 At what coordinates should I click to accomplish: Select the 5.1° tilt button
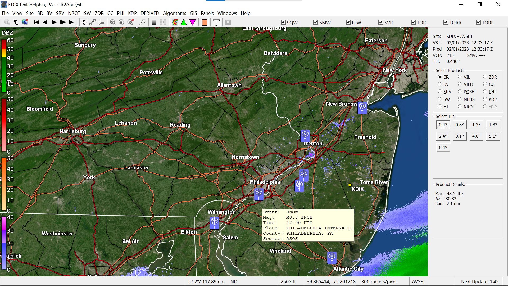pos(493,136)
